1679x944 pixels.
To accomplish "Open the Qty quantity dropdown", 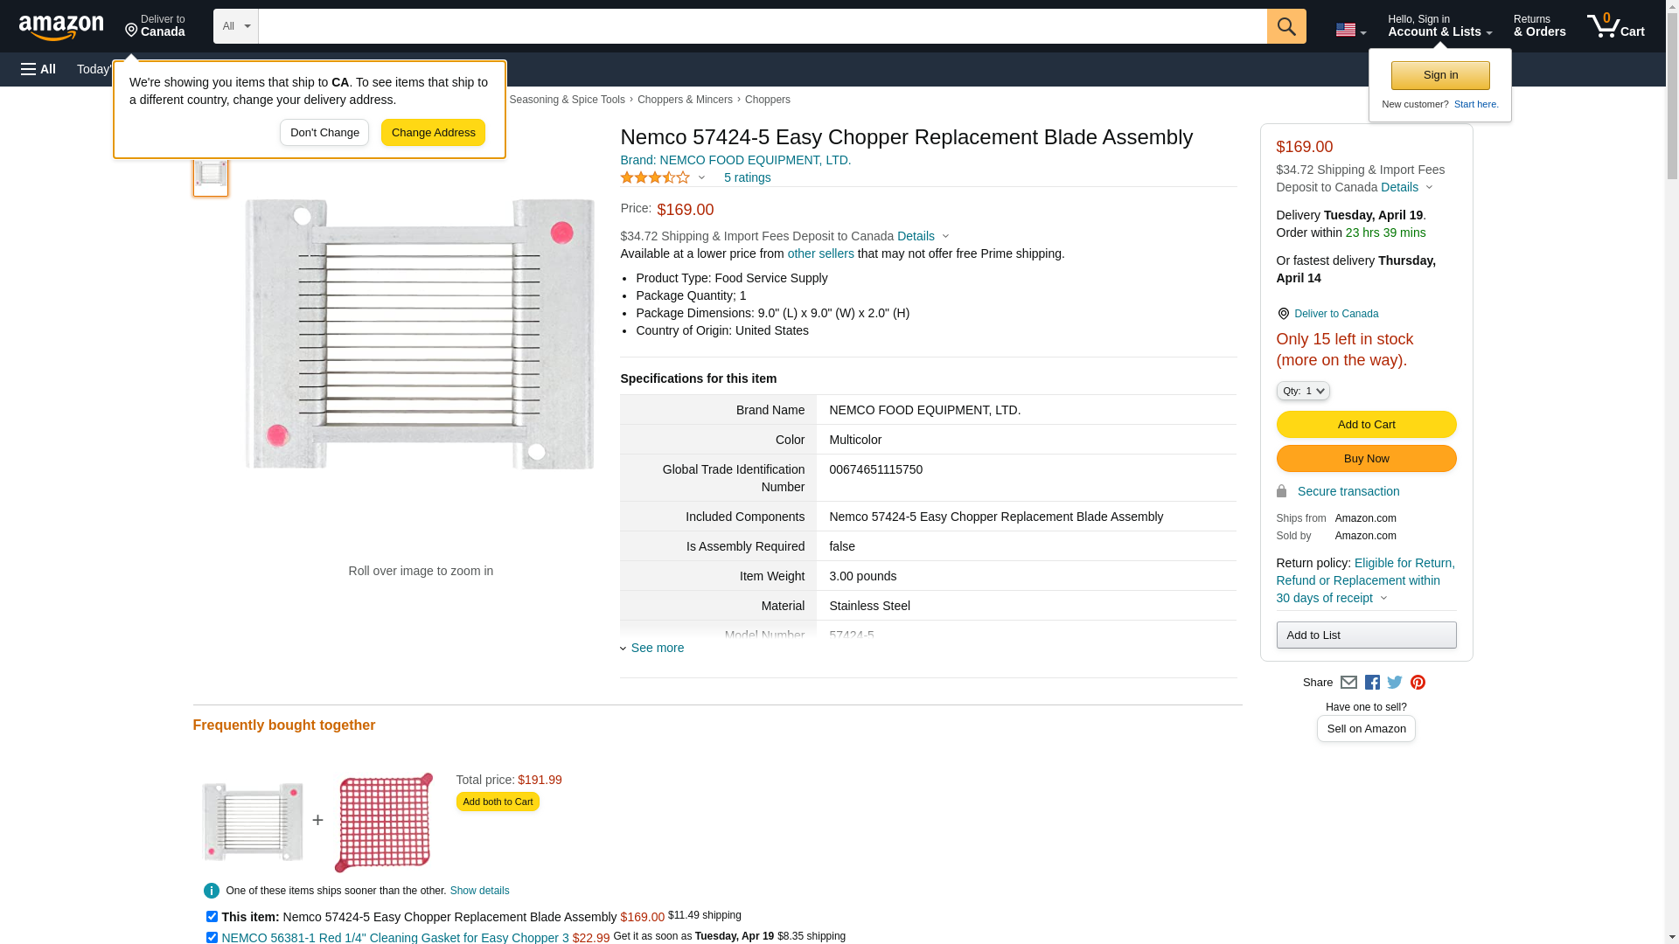I will point(1302,391).
